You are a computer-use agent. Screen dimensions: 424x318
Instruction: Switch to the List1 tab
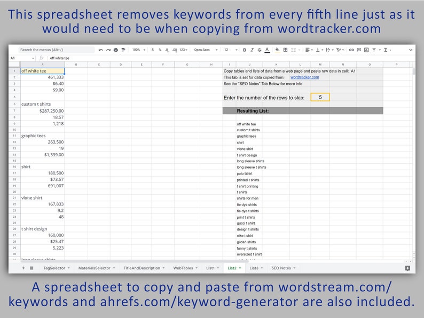pyautogui.click(x=213, y=268)
